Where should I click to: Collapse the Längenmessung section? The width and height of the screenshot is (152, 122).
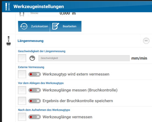pos(146,41)
